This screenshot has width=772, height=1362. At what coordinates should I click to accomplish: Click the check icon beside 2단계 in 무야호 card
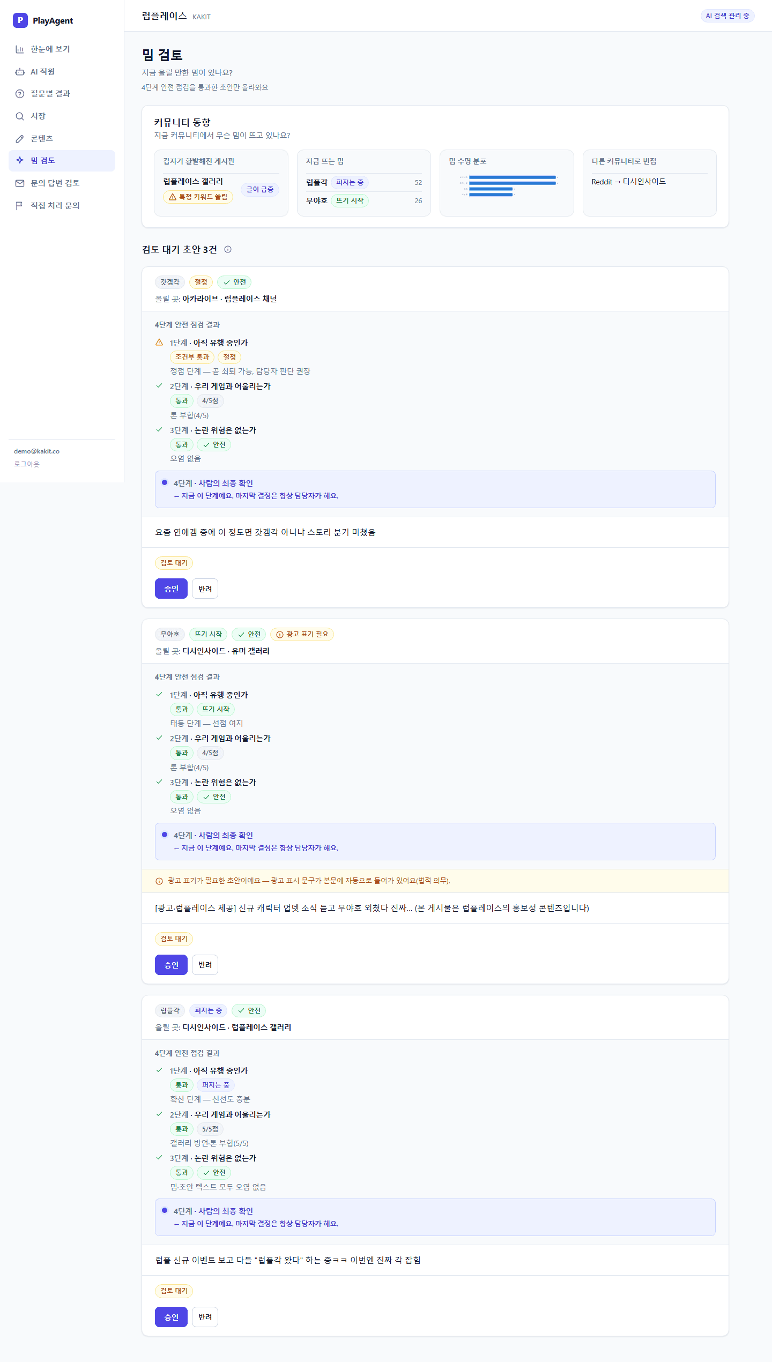tap(159, 738)
